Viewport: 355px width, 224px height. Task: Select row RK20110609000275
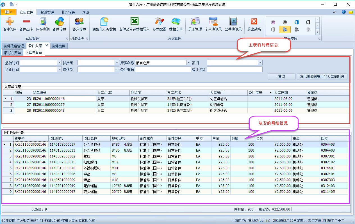(x=176, y=105)
